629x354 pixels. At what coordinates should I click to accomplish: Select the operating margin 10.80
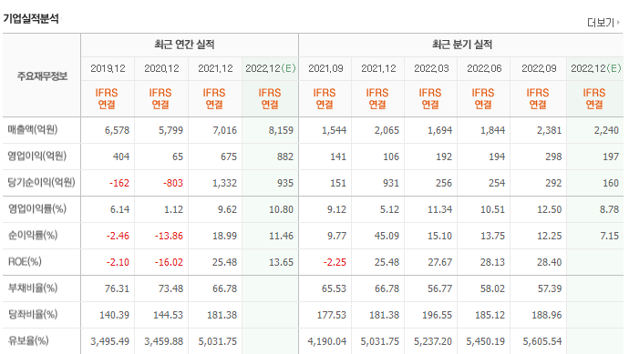coord(281,210)
